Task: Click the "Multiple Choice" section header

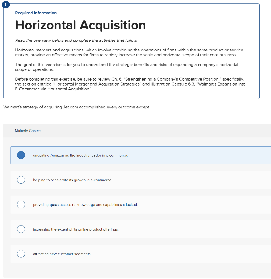Action: pyautogui.click(x=28, y=131)
